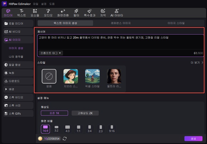Refresh the credits with the refresh icon
Screen dimensions: 207x144
65,139
